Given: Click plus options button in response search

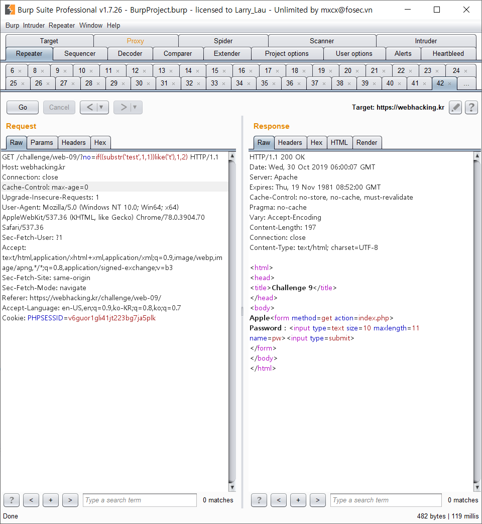Looking at the screenshot, I should tap(298, 500).
